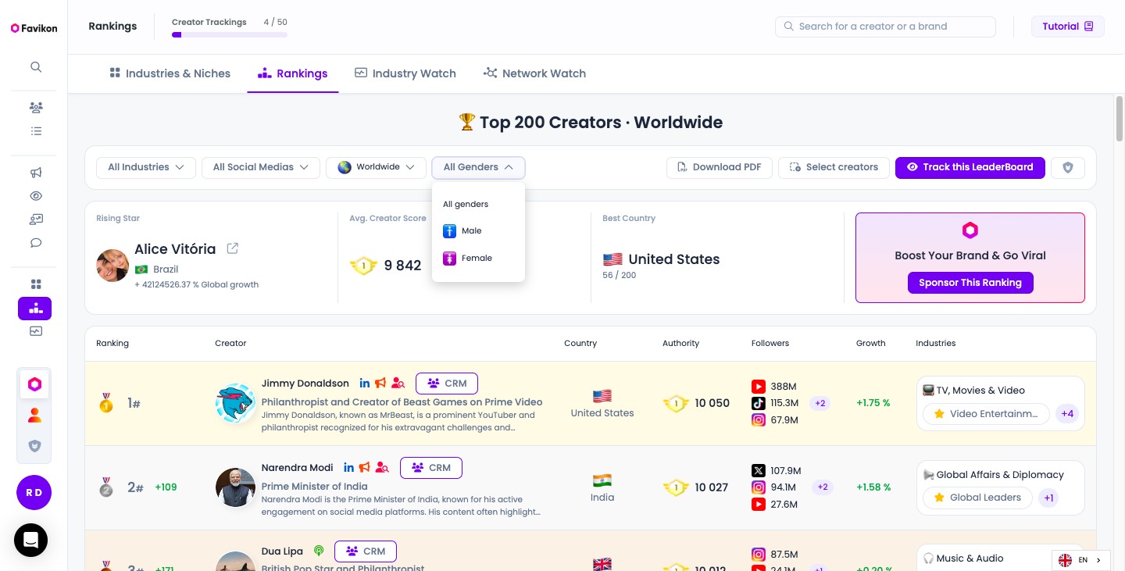Select the Rankings tab
Viewport: 1125px width, 571px height.
pos(293,73)
